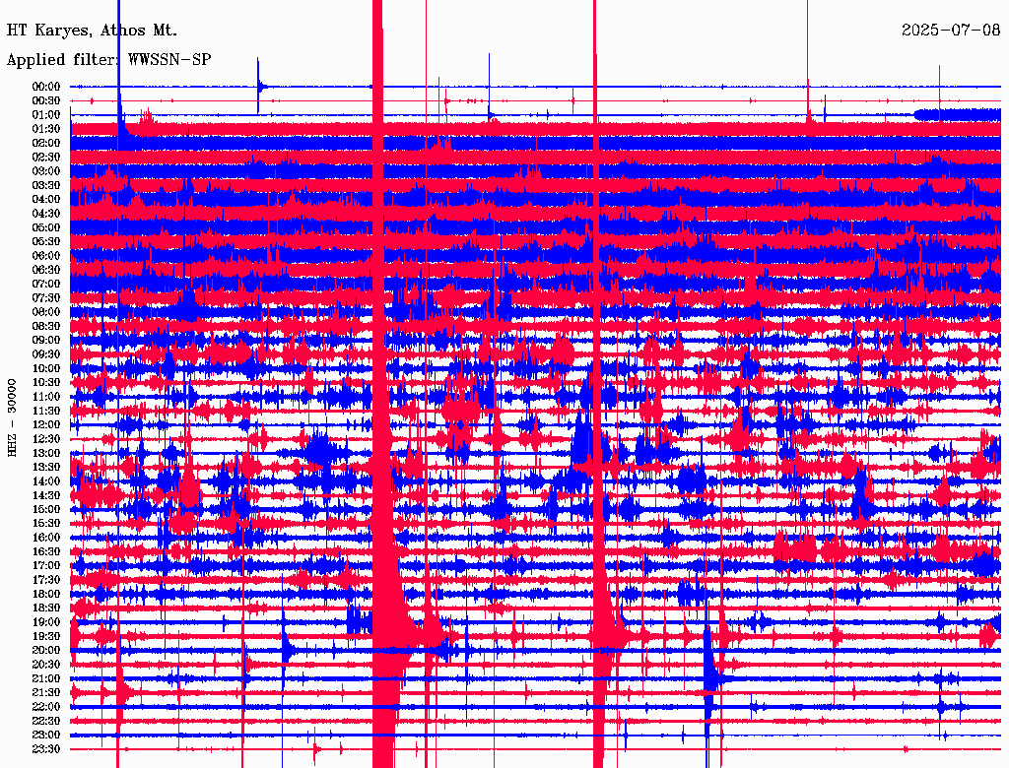Select the 16:30 time label
The height and width of the screenshot is (768, 1009).
[x=46, y=552]
